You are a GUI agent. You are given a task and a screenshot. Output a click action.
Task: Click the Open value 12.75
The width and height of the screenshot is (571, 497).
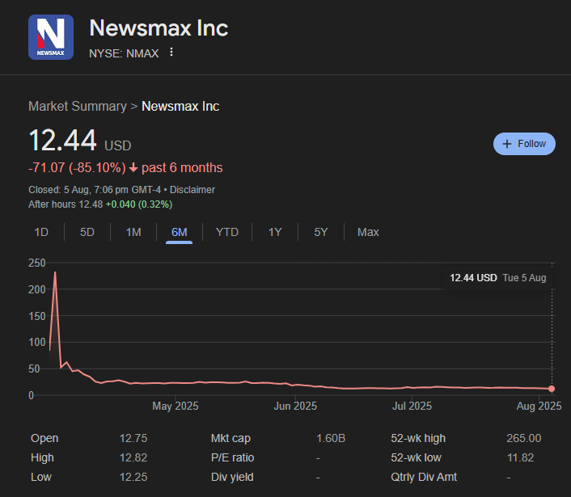point(133,438)
